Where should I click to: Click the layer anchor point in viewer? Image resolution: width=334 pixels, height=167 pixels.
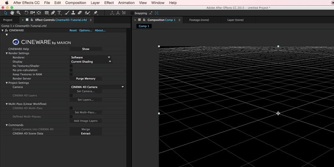click(x=278, y=113)
